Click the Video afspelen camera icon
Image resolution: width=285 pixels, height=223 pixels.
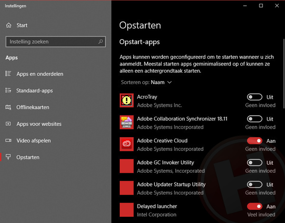(x=8, y=140)
